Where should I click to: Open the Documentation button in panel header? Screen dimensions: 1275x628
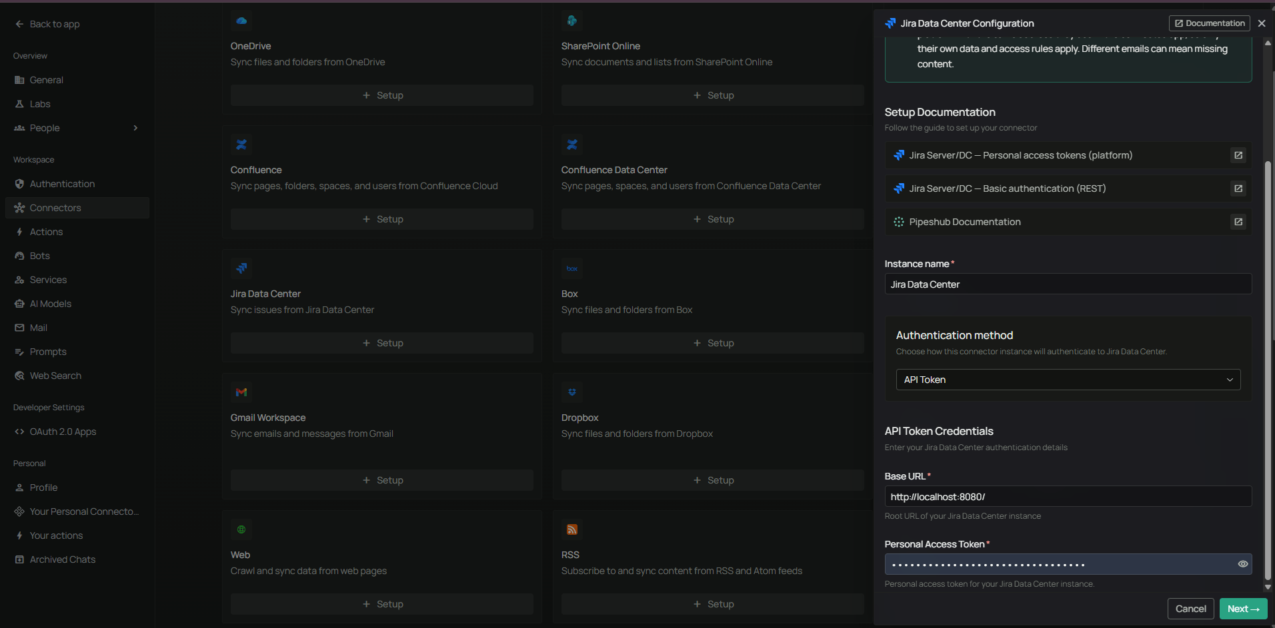tap(1209, 23)
